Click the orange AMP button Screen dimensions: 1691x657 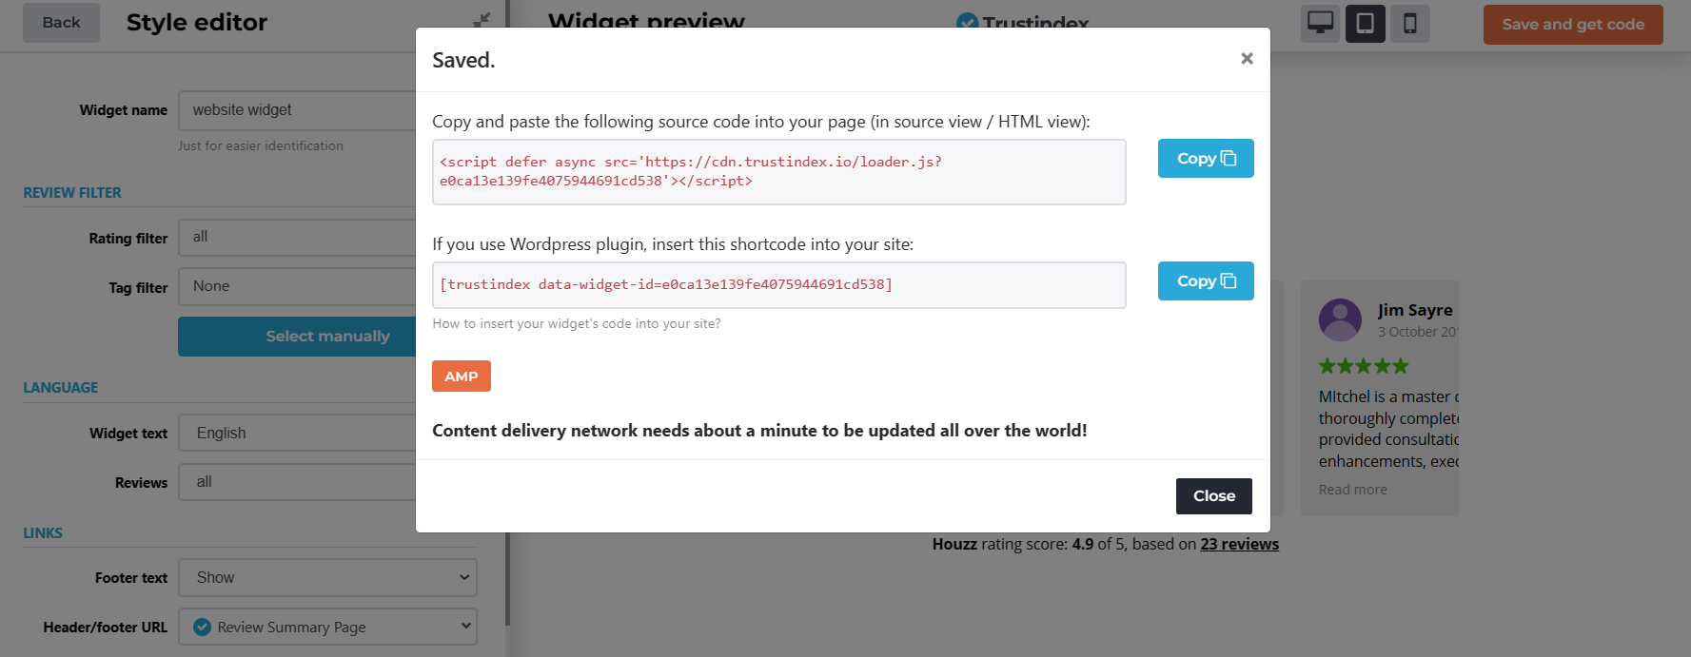click(x=462, y=377)
